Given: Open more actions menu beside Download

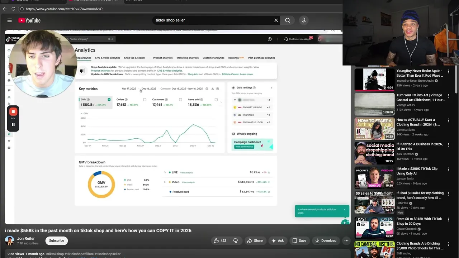Looking at the screenshot, I should click(x=346, y=241).
